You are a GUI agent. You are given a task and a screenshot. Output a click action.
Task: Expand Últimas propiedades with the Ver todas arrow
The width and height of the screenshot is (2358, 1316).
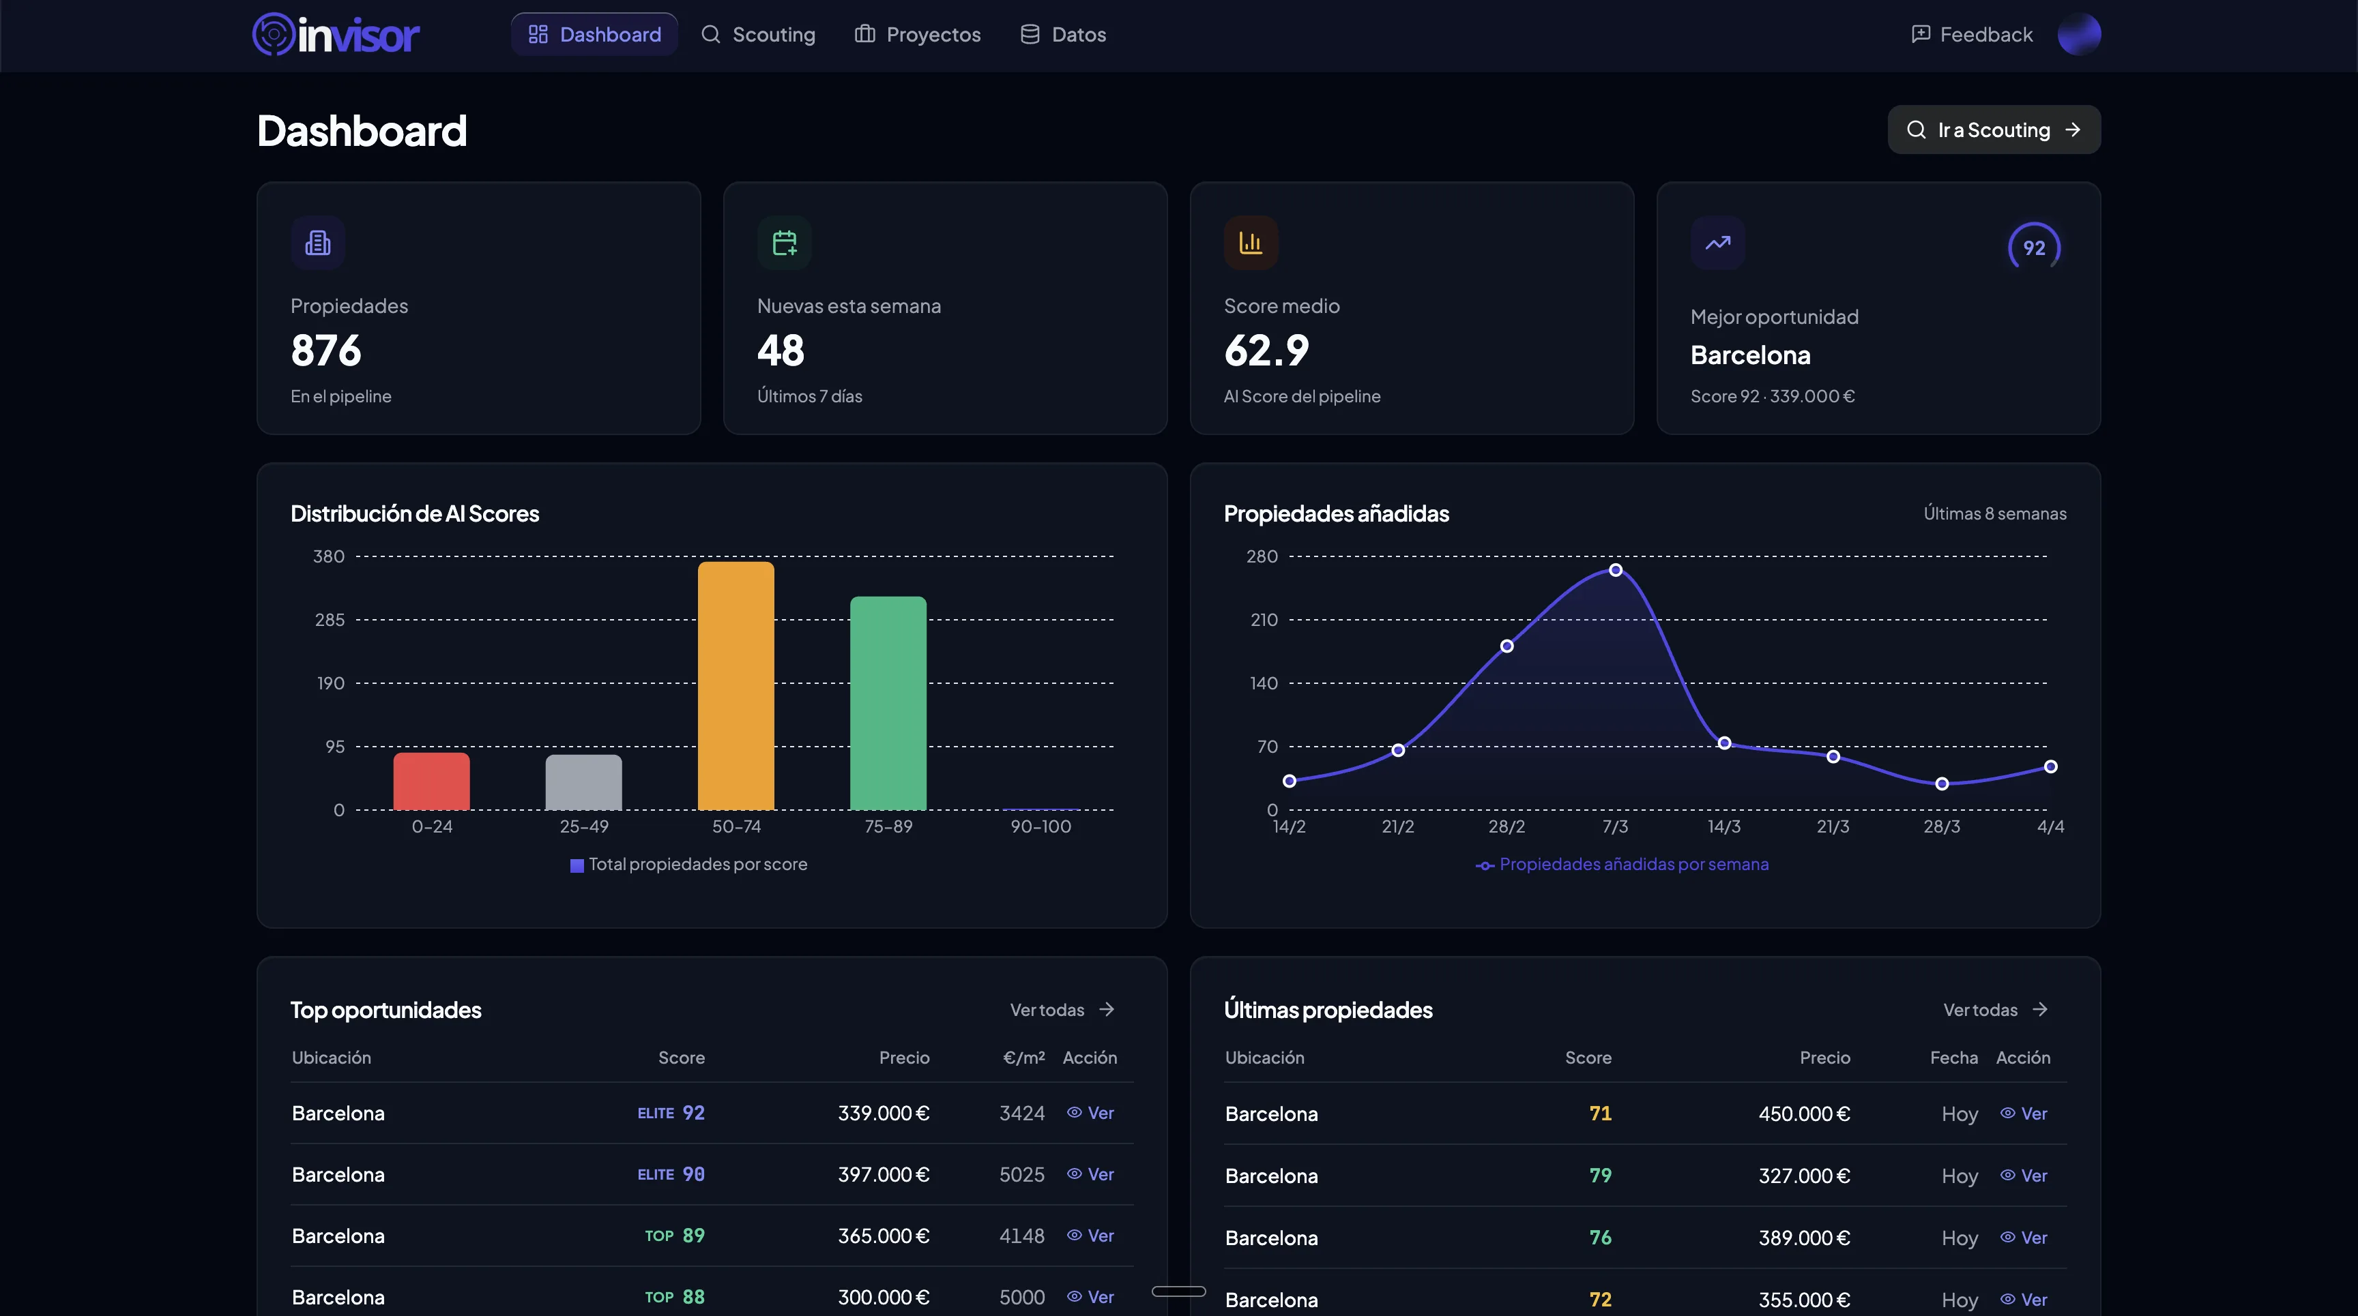[2040, 1010]
